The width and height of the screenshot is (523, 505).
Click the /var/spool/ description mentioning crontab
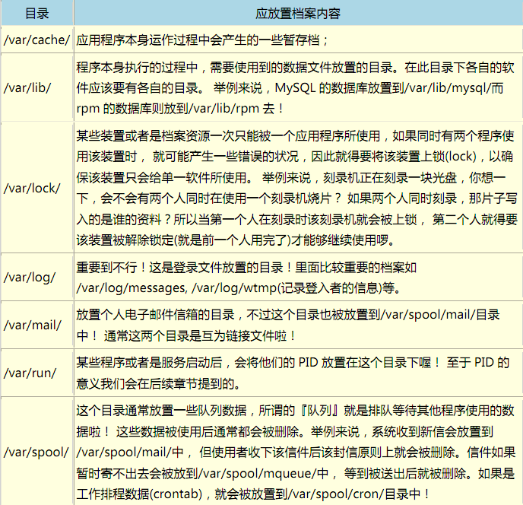coord(298,452)
